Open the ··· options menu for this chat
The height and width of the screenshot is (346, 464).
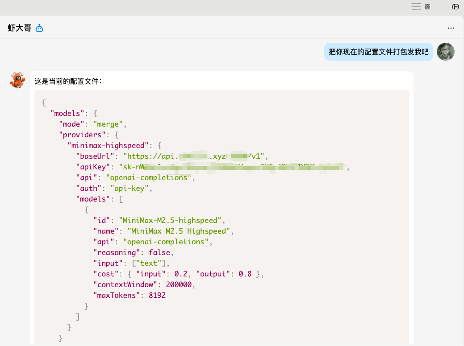(x=451, y=28)
